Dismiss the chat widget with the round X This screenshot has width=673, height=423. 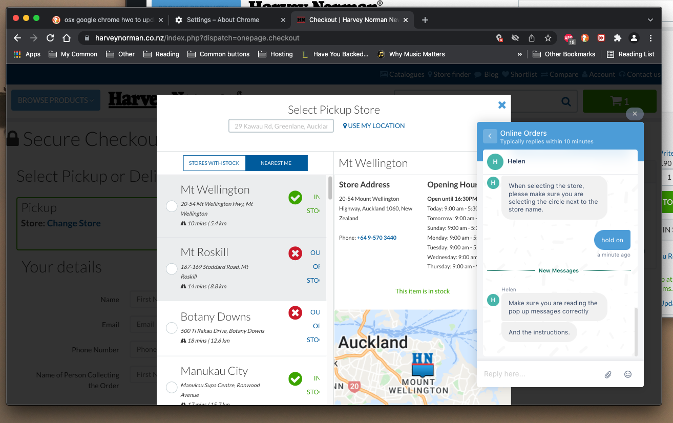tap(635, 114)
